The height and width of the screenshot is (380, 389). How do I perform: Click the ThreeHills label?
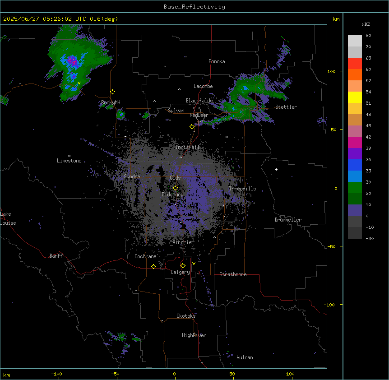242,189
